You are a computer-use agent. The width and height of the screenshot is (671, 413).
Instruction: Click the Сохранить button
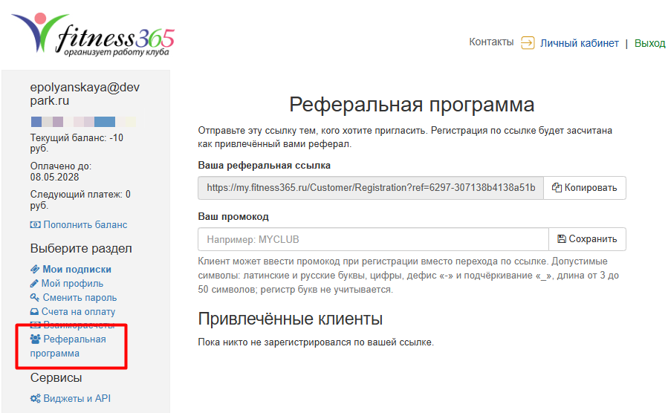coord(587,239)
